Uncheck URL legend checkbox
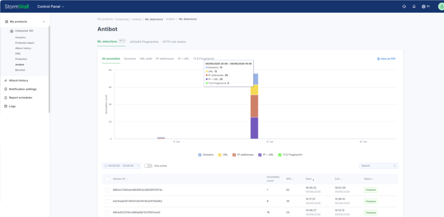Image resolution: width=444 pixels, height=217 pixels. tap(220, 155)
